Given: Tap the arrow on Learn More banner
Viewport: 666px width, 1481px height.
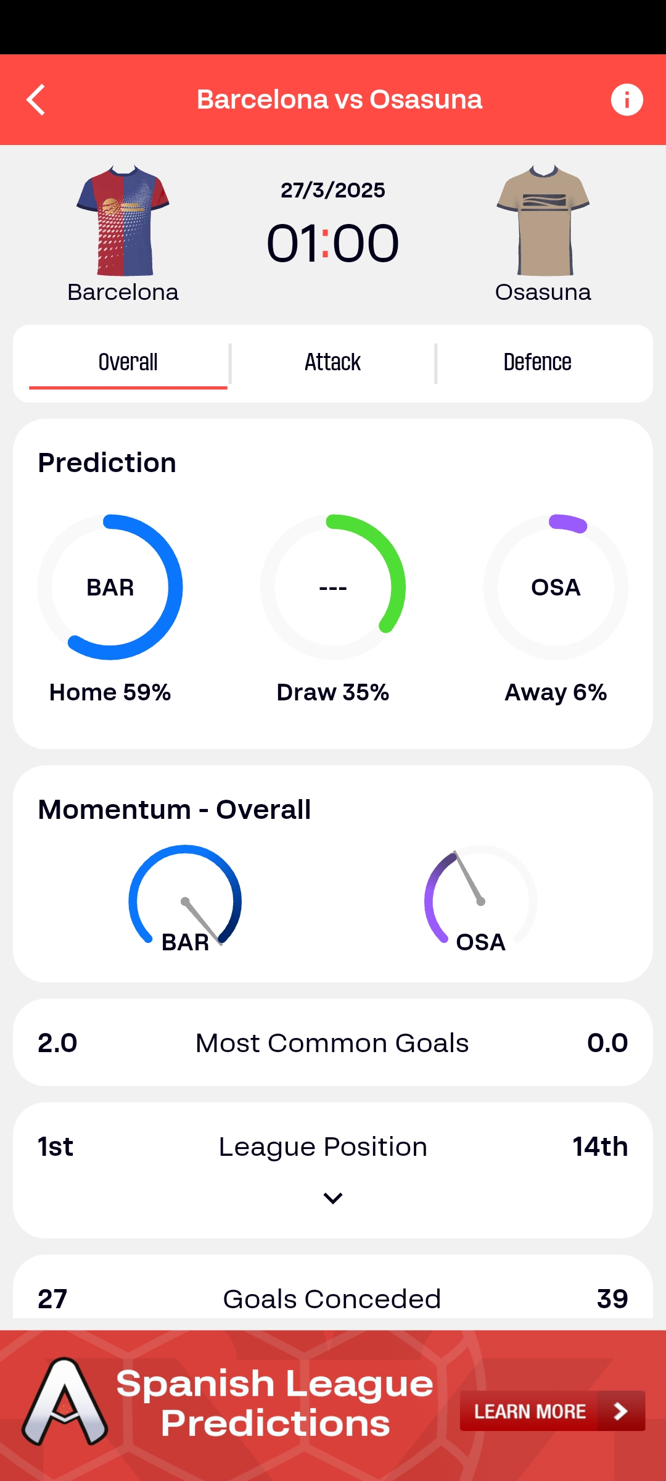Looking at the screenshot, I should [x=621, y=1411].
